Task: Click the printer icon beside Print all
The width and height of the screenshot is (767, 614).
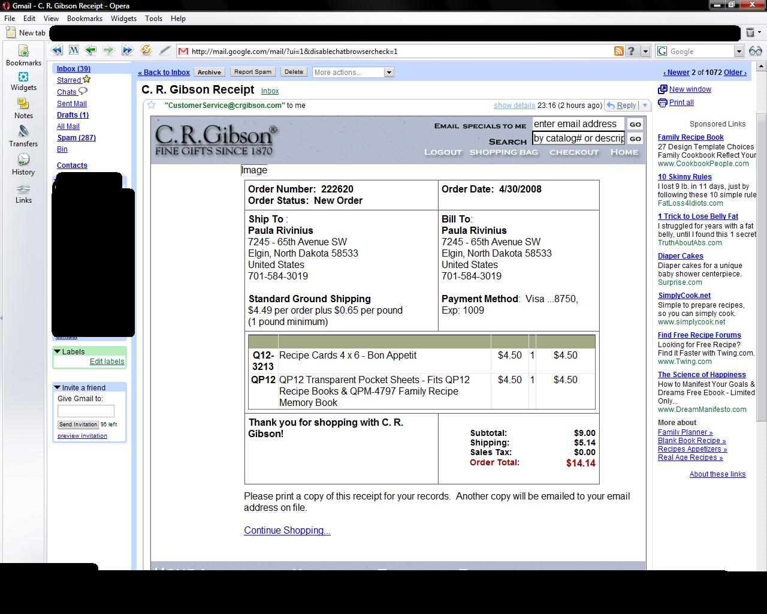Action: (x=662, y=103)
